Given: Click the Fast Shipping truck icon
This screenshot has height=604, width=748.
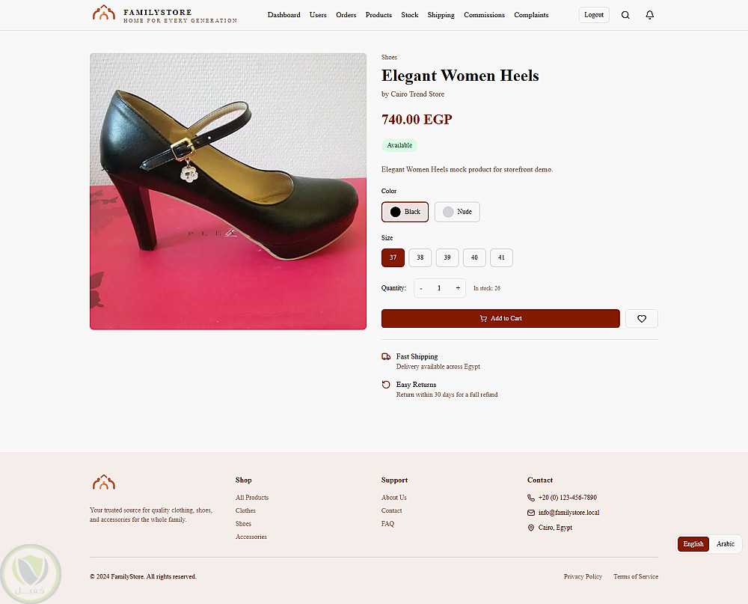Looking at the screenshot, I should pos(386,357).
